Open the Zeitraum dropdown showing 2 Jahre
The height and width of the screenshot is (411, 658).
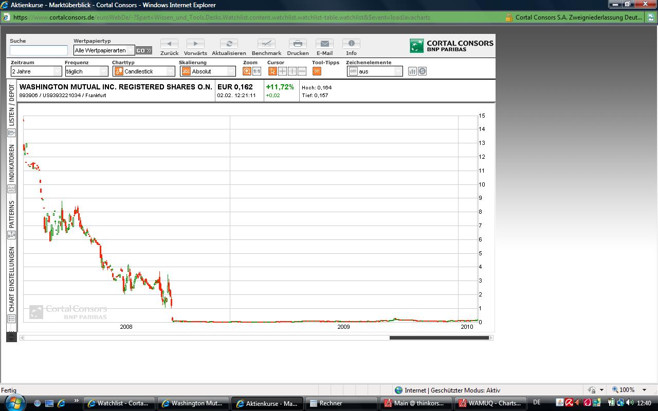tap(36, 71)
